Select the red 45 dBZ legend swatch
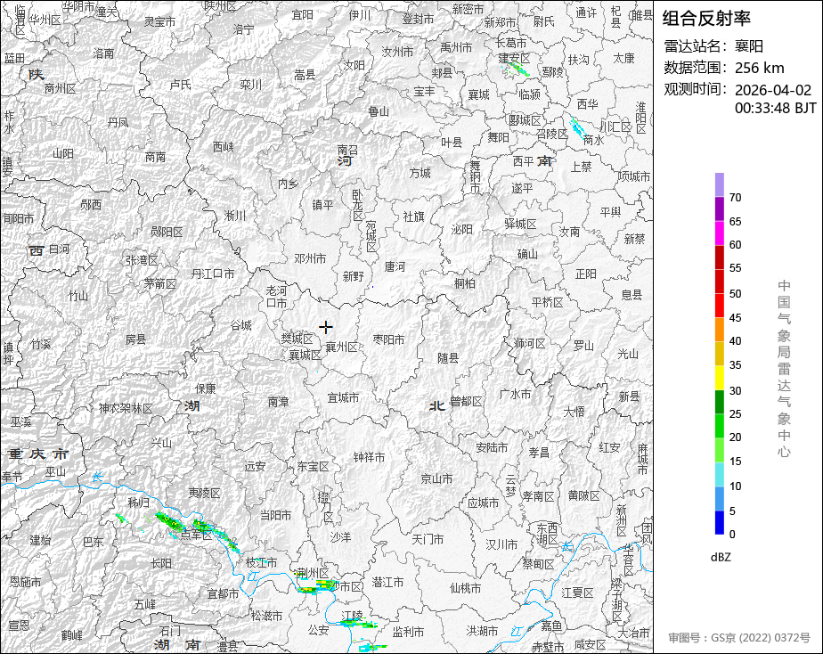This screenshot has width=823, height=654. [719, 305]
